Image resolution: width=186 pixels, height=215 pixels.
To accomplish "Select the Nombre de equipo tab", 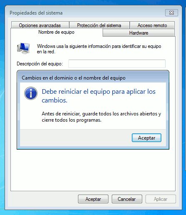I will [x=56, y=32].
